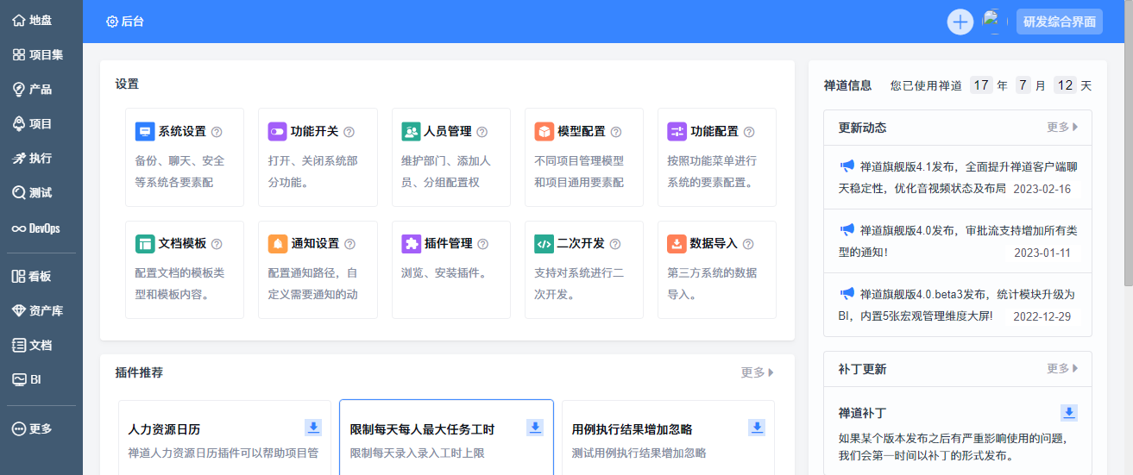Click the 禅道补丁 patch title
Viewport: 1133px width, 475px height.
click(x=863, y=413)
